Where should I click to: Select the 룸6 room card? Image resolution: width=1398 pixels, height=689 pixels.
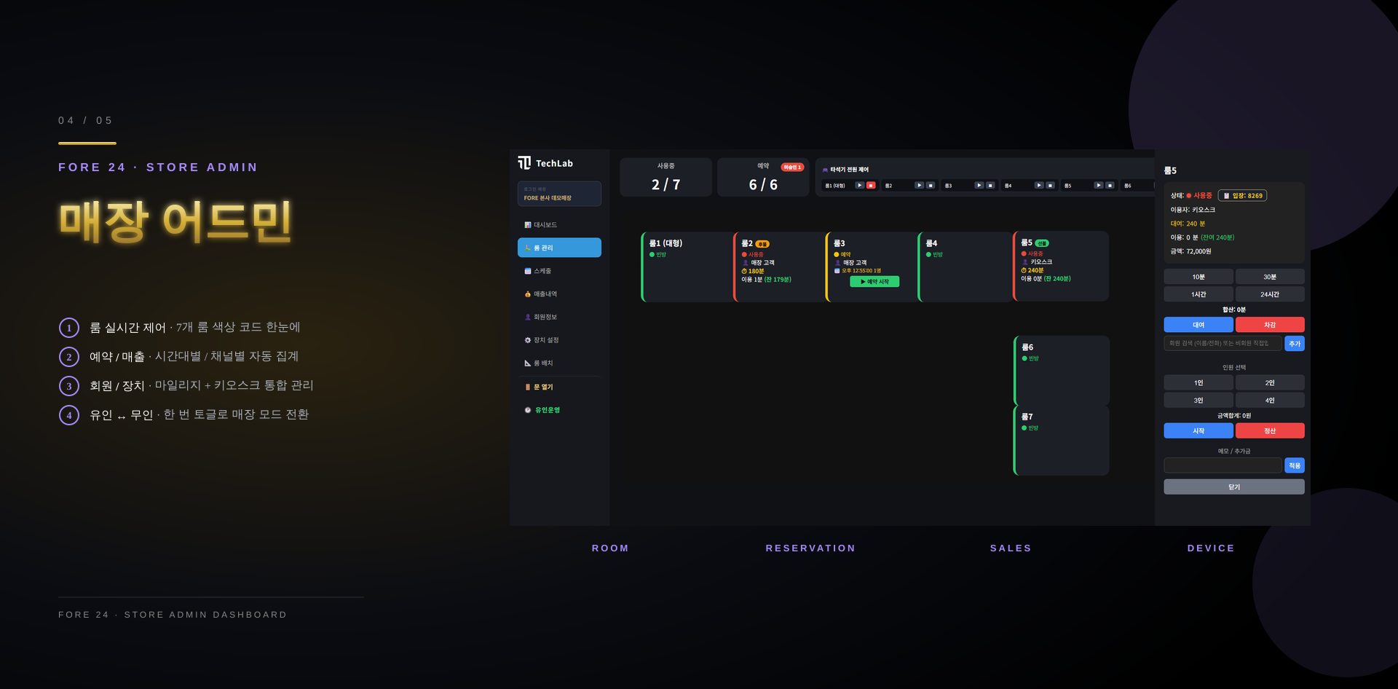click(x=1061, y=371)
